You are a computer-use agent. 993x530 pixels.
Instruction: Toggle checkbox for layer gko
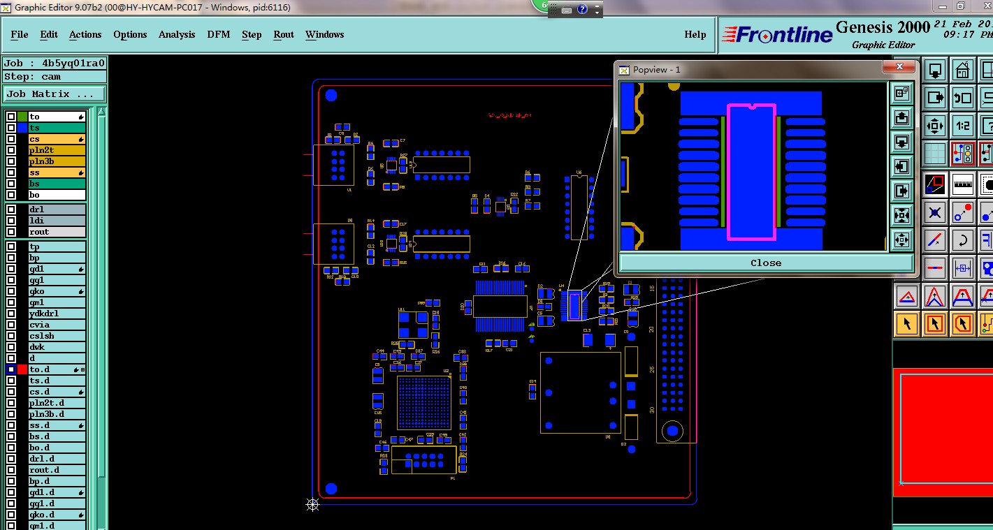[x=11, y=291]
